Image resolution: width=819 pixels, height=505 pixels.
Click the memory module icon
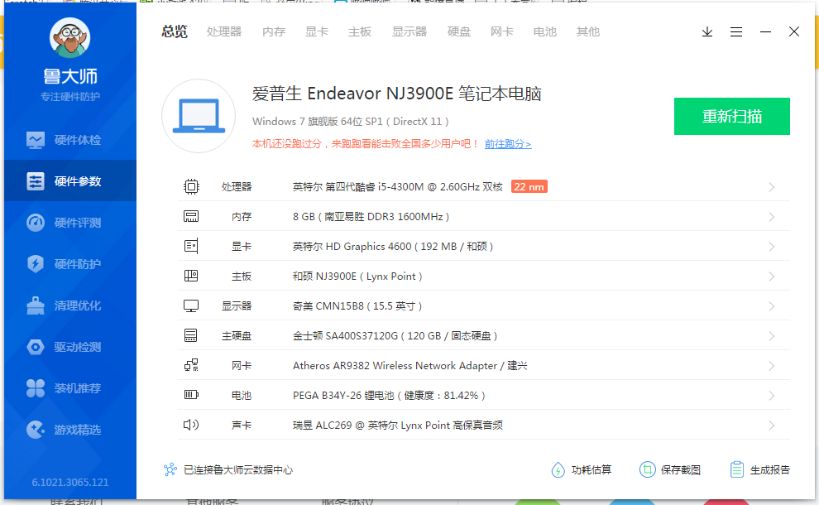pyautogui.click(x=191, y=216)
